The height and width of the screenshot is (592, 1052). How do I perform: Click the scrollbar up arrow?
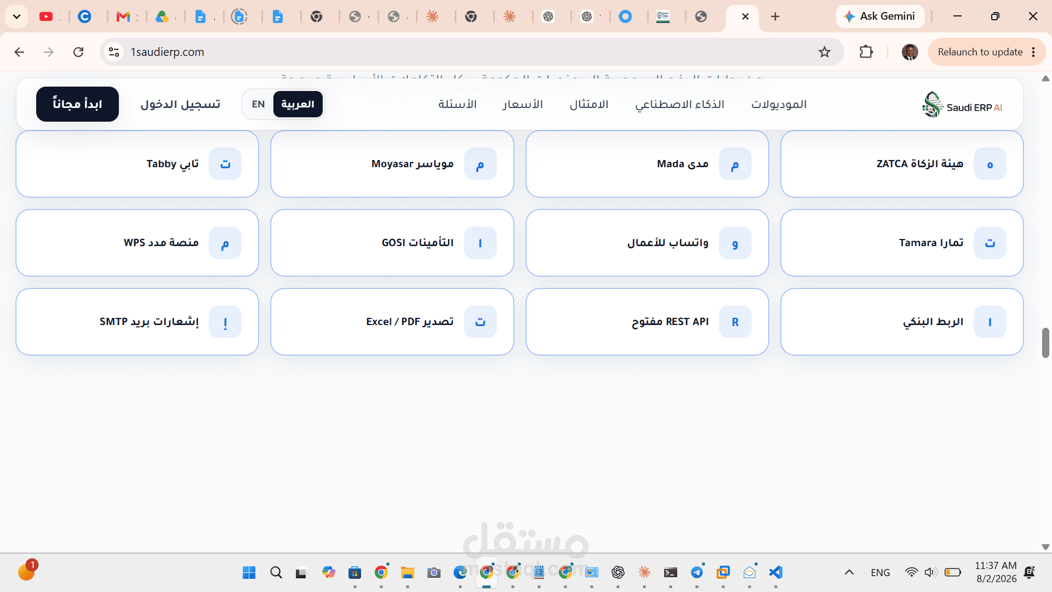(x=1045, y=79)
